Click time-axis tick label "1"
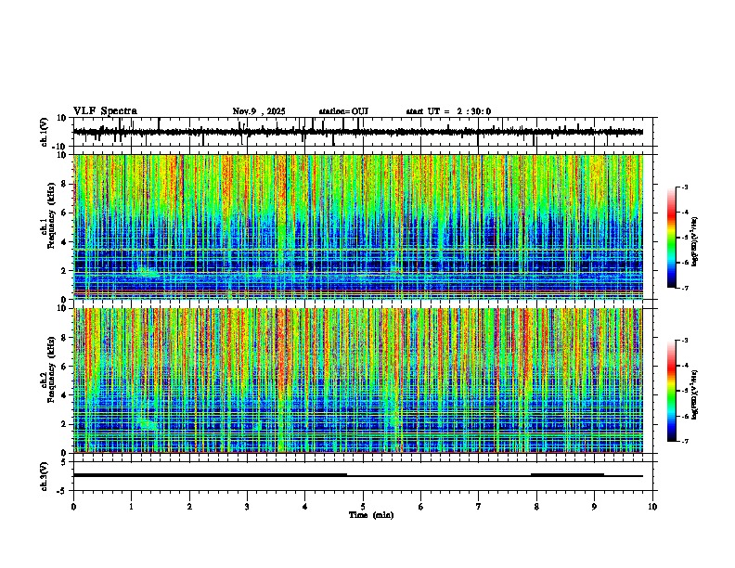 tap(131, 507)
